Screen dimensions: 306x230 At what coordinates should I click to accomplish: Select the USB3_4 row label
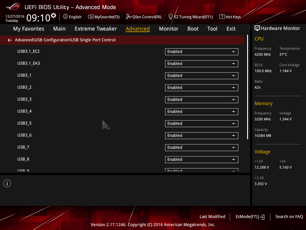[x=25, y=111]
